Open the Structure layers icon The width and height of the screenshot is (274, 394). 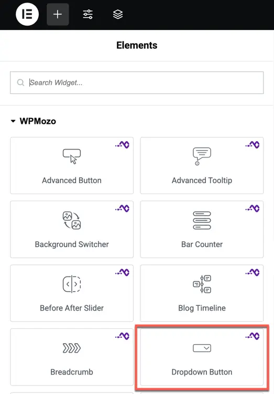(118, 14)
